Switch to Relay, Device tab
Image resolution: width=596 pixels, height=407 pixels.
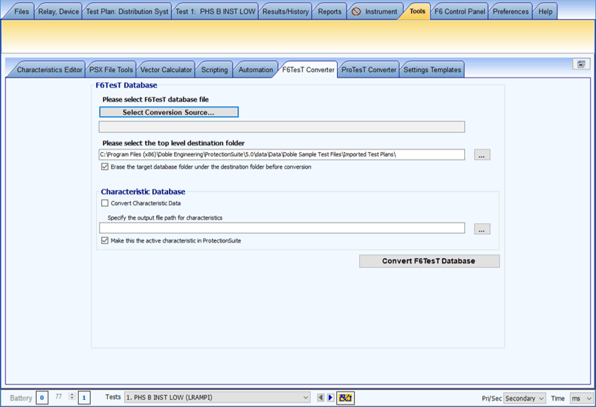58,12
